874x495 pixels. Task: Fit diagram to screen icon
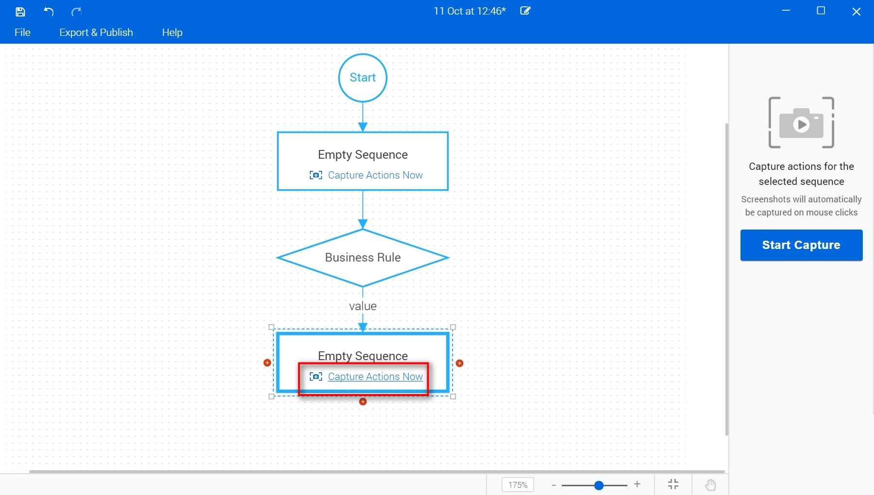tap(673, 484)
